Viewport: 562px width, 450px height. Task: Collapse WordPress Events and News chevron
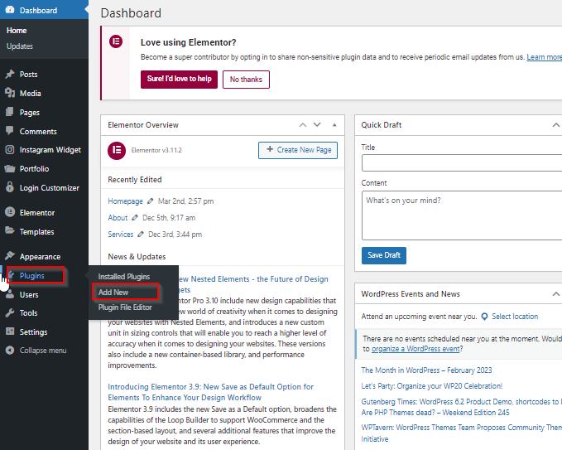click(x=556, y=294)
